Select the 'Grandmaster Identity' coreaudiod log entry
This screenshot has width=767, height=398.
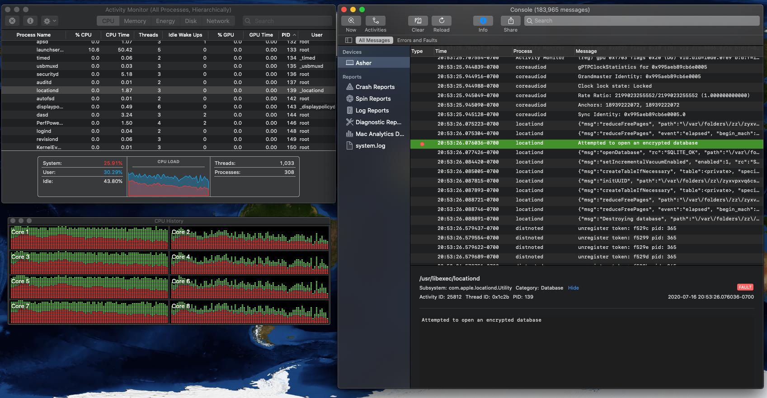[587, 76]
